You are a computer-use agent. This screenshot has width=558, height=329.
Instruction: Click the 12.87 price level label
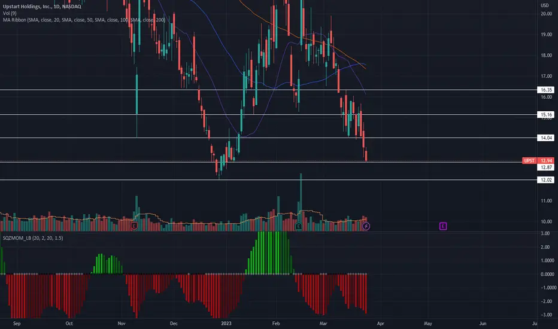pos(546,167)
